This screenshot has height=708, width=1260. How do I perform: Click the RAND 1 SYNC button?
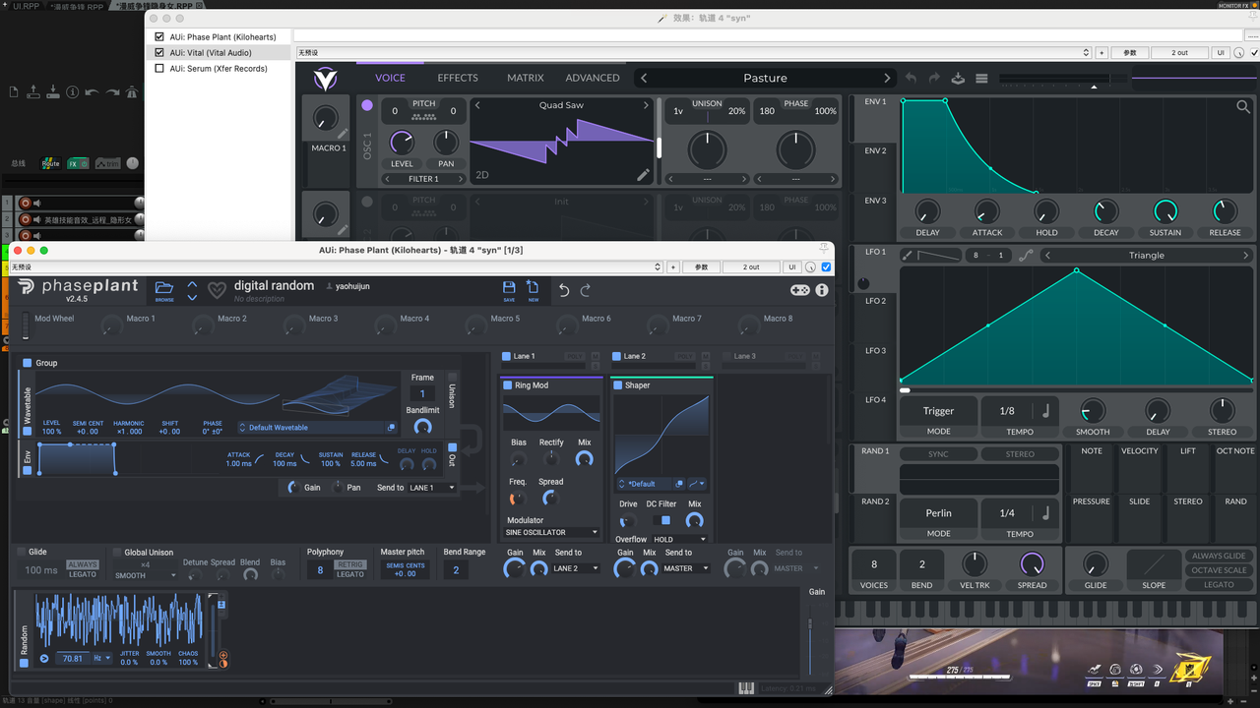pos(938,454)
